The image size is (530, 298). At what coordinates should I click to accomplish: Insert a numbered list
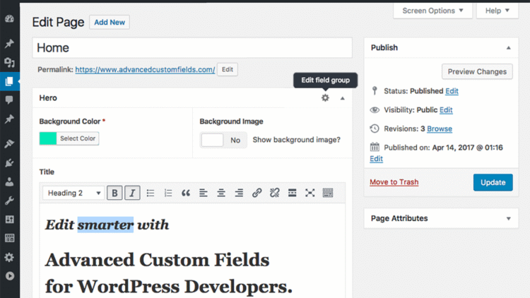coord(168,193)
